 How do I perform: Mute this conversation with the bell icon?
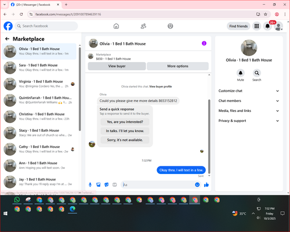click(x=241, y=73)
